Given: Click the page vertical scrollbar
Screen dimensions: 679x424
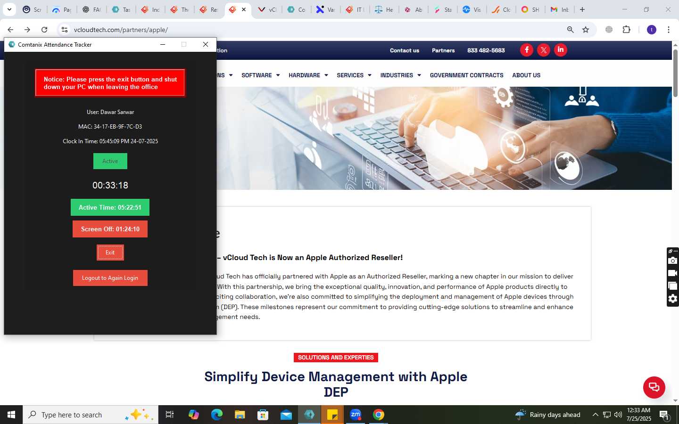Looking at the screenshot, I should (x=675, y=73).
